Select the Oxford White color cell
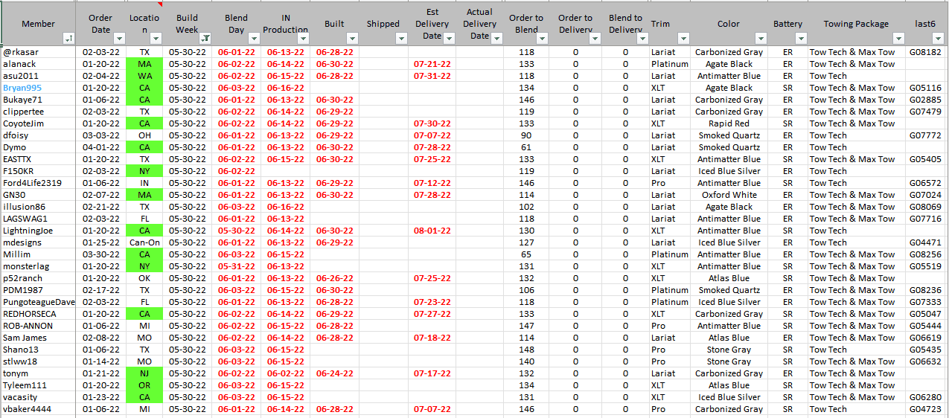949x418 pixels. coord(728,195)
